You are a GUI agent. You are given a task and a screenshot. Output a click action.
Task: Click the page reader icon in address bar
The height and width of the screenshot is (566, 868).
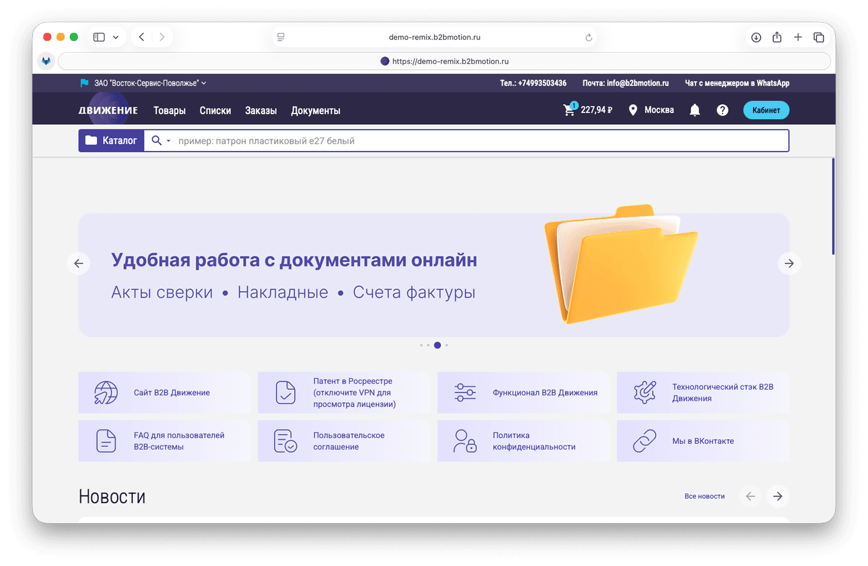coord(281,37)
